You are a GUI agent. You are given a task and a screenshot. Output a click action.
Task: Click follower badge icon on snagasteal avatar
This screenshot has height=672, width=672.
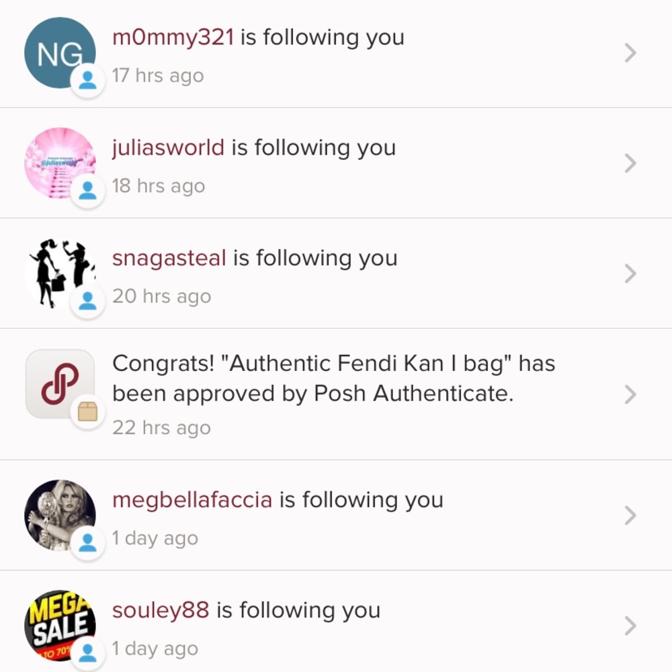click(x=88, y=301)
